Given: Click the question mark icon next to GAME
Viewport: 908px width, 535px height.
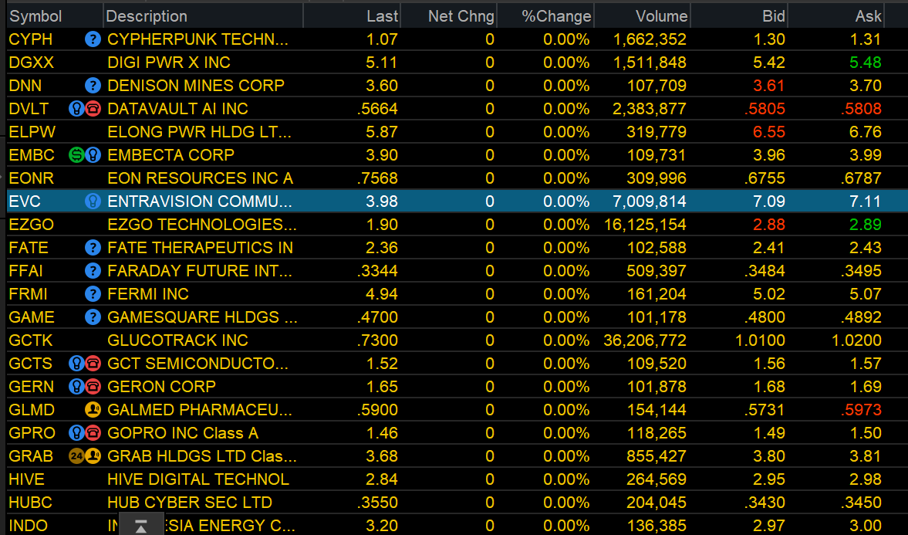Looking at the screenshot, I should (x=93, y=317).
